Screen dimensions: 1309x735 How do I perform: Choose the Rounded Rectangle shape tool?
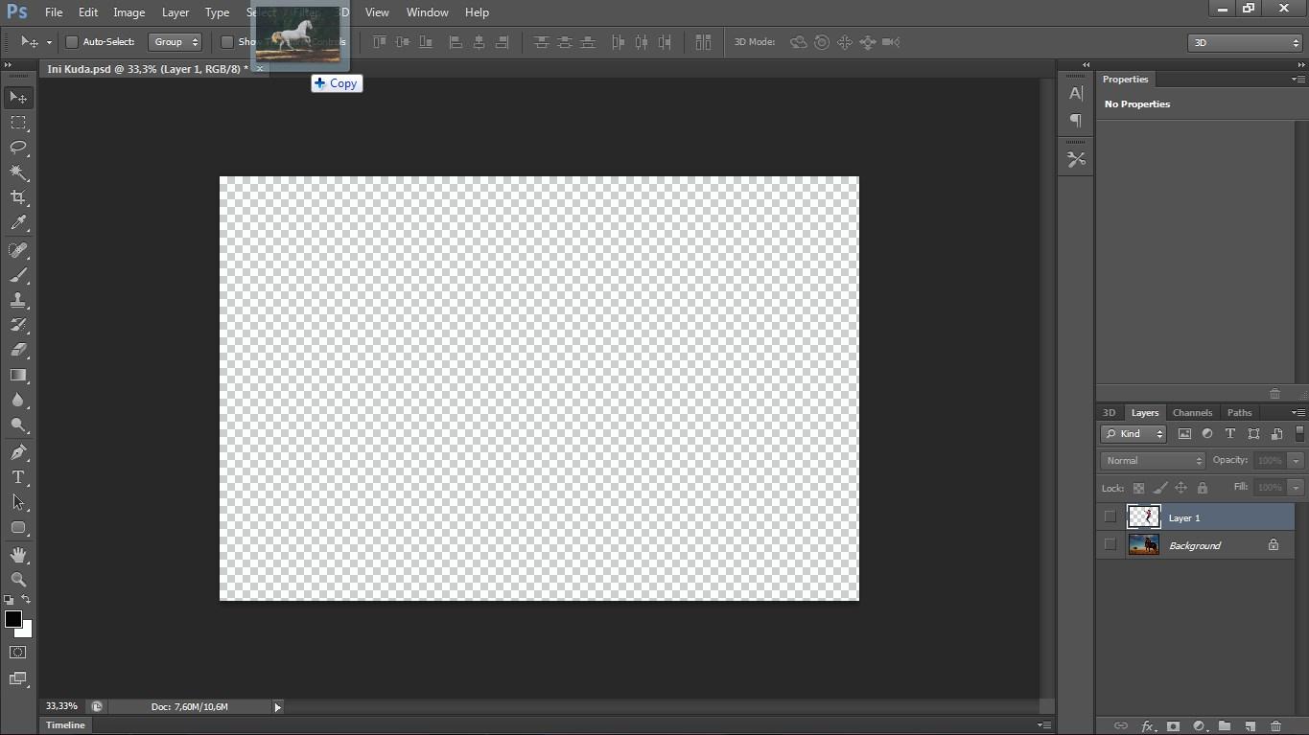[x=18, y=527]
